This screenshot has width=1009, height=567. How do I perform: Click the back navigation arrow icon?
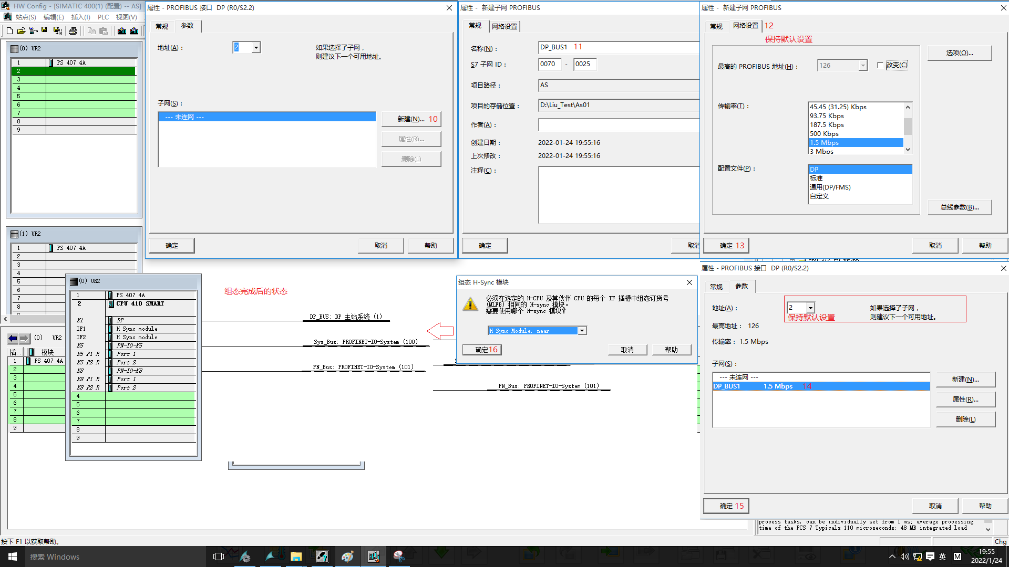point(13,338)
